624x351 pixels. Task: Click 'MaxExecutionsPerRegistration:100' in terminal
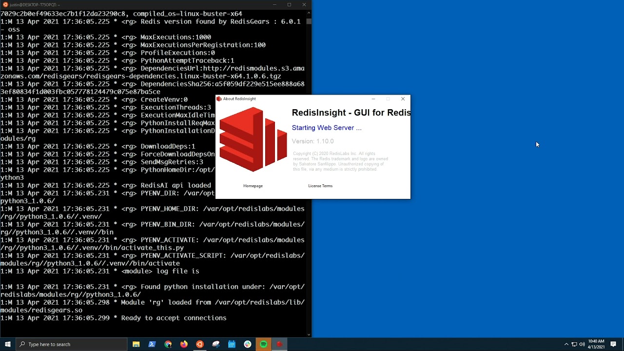(203, 45)
